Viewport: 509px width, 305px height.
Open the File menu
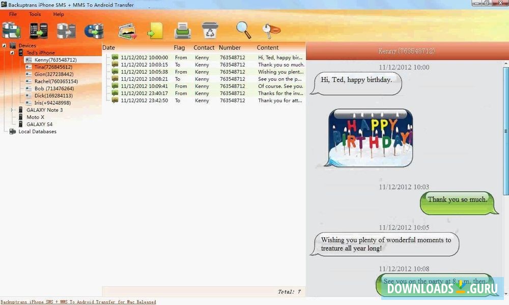13,14
